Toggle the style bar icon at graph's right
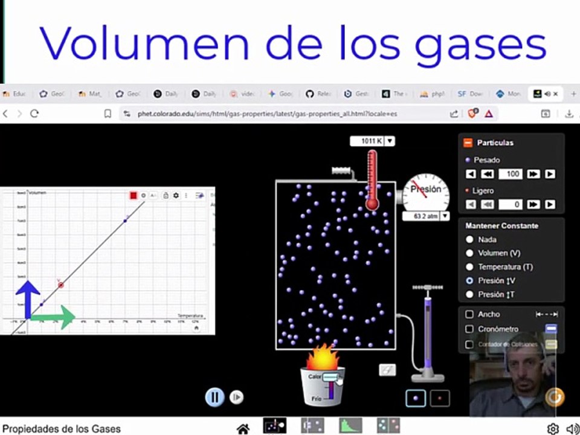Screen dimensions: 580x435 (200, 195)
